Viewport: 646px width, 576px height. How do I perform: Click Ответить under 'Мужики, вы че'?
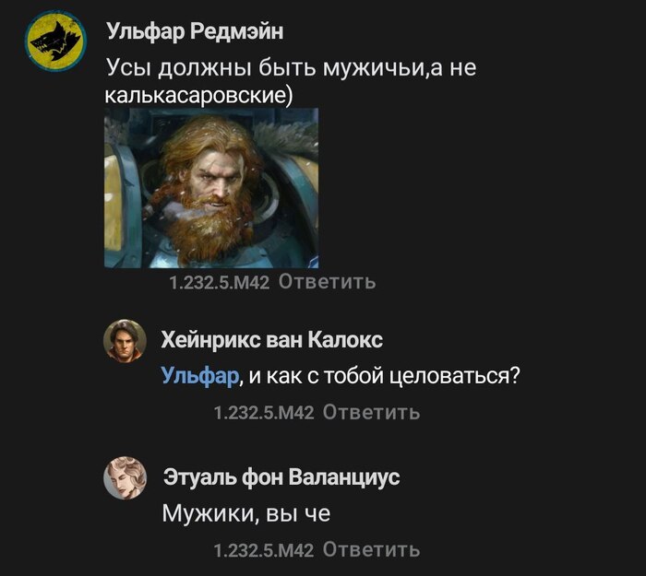[371, 549]
